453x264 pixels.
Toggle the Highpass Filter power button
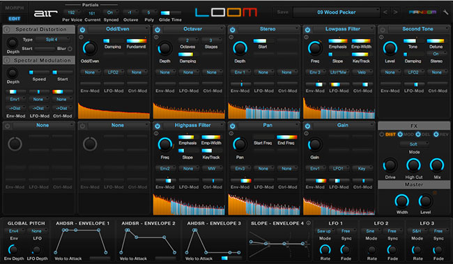(x=158, y=126)
